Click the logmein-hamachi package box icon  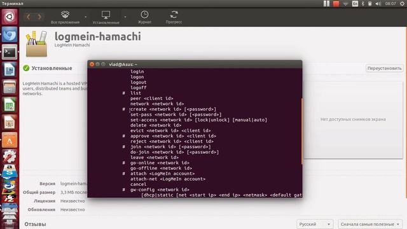click(x=37, y=44)
